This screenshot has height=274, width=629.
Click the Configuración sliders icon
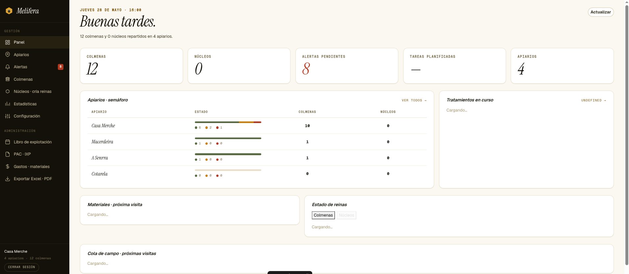click(8, 116)
